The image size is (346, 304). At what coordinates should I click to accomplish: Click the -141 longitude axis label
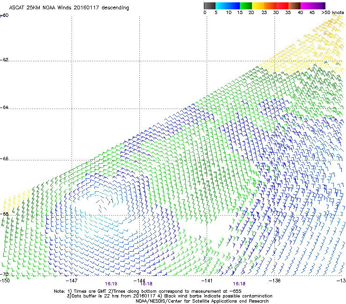tap(207, 280)
